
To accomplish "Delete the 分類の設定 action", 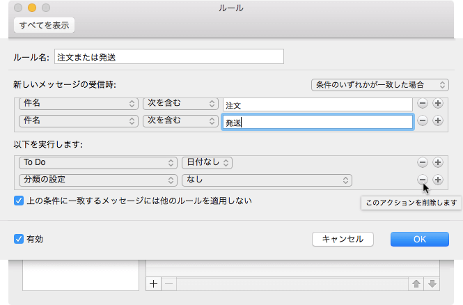I will [x=422, y=180].
